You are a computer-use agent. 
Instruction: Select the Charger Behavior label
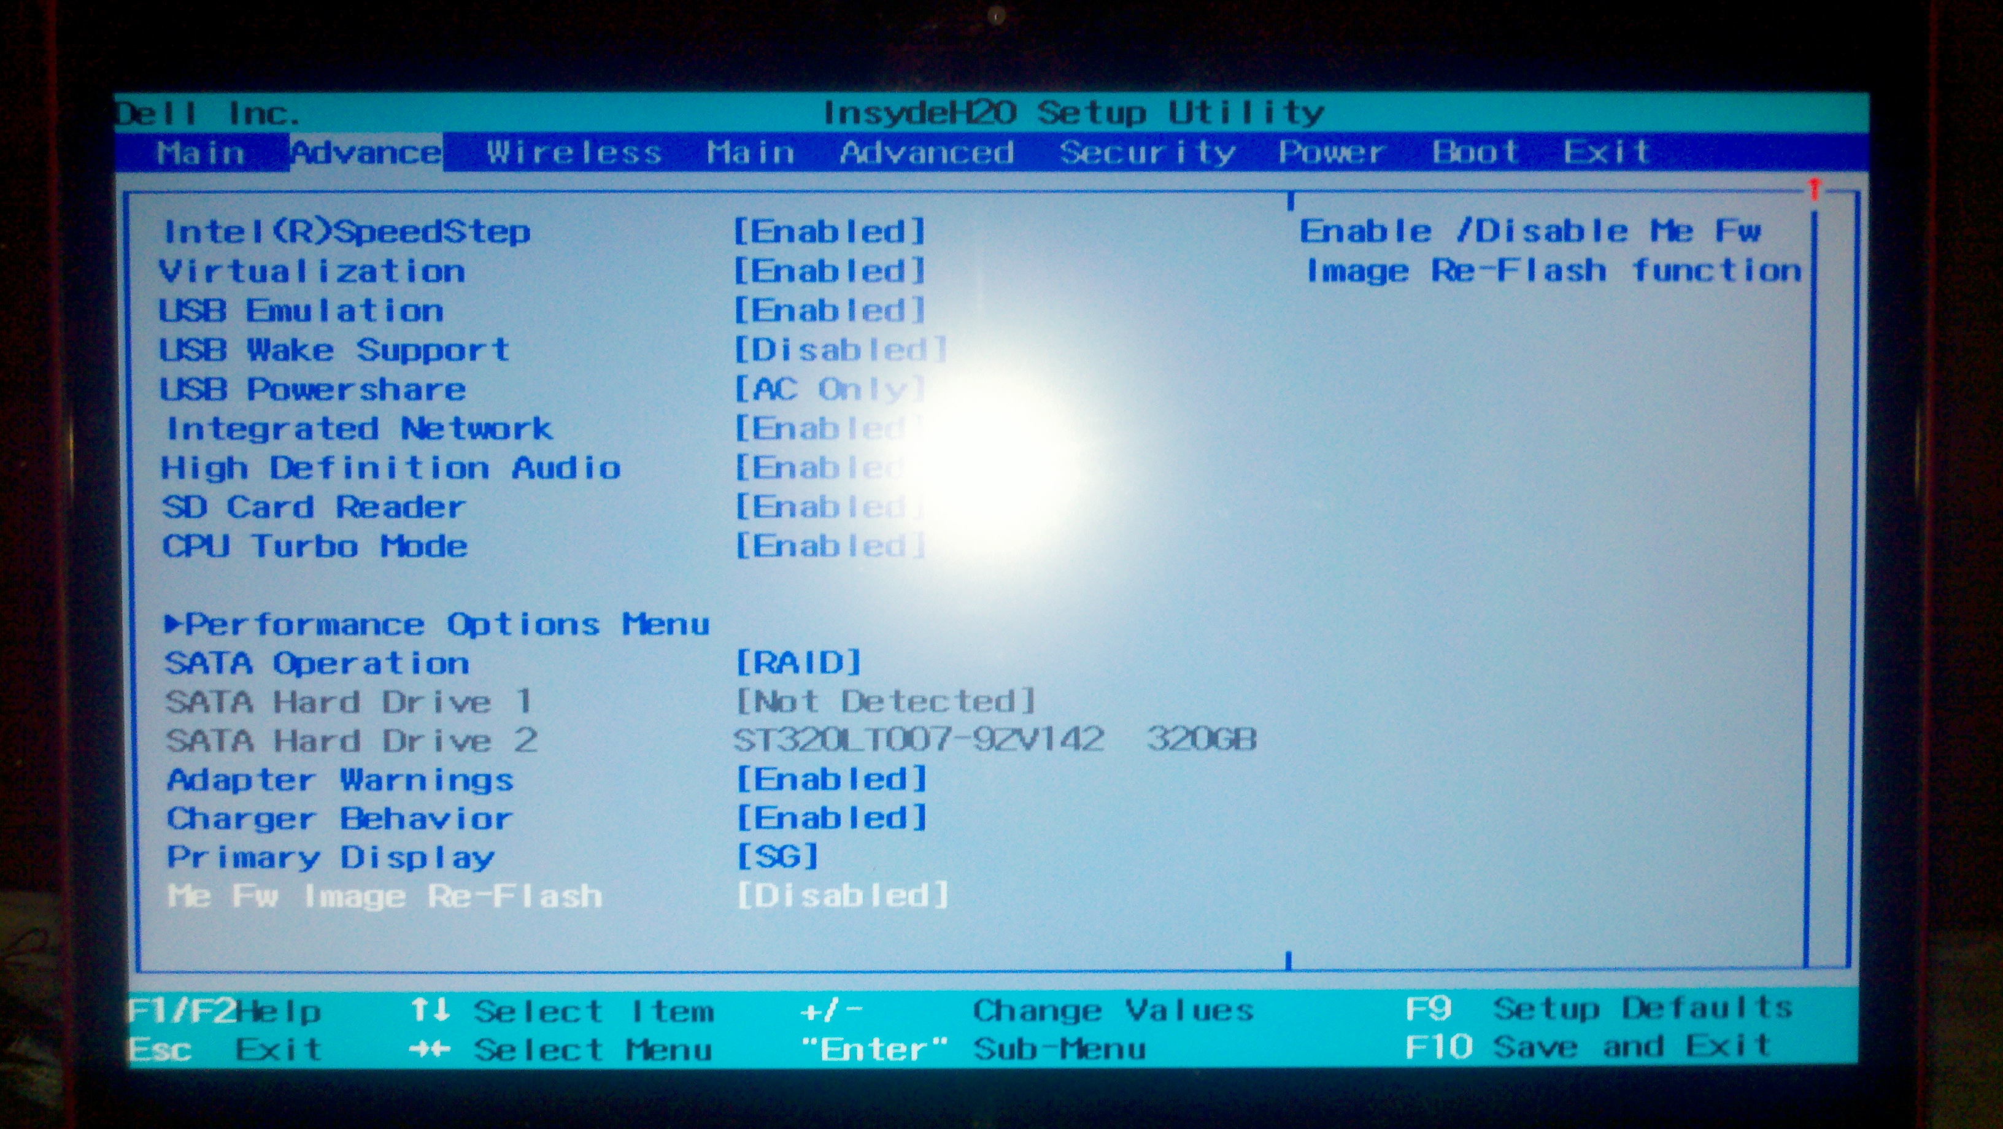[x=340, y=818]
